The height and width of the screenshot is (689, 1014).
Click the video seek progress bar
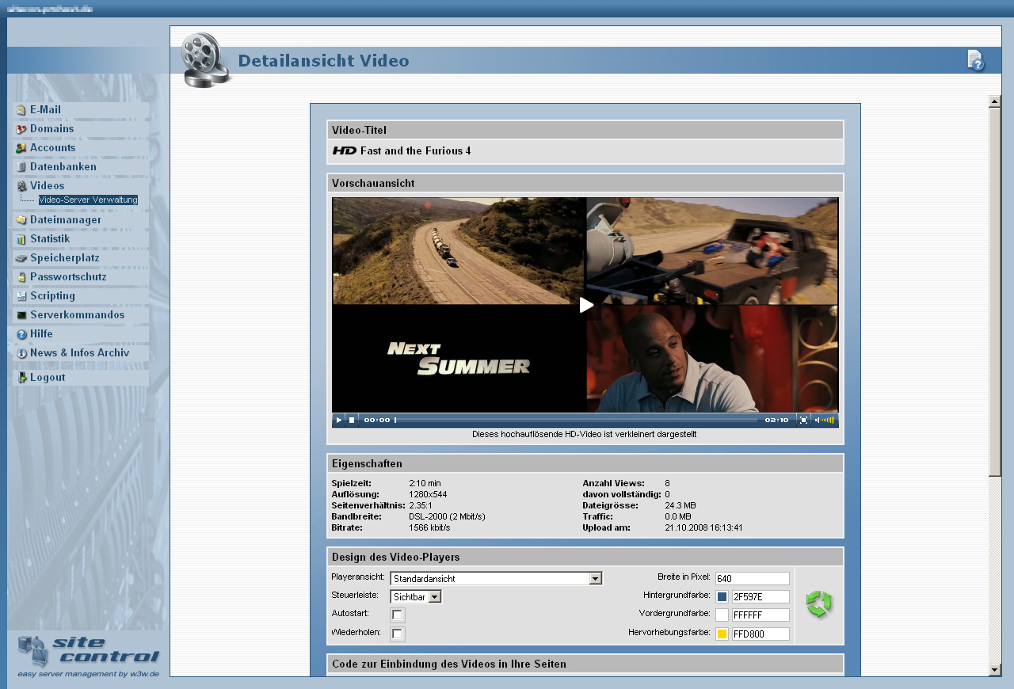pyautogui.click(x=576, y=420)
